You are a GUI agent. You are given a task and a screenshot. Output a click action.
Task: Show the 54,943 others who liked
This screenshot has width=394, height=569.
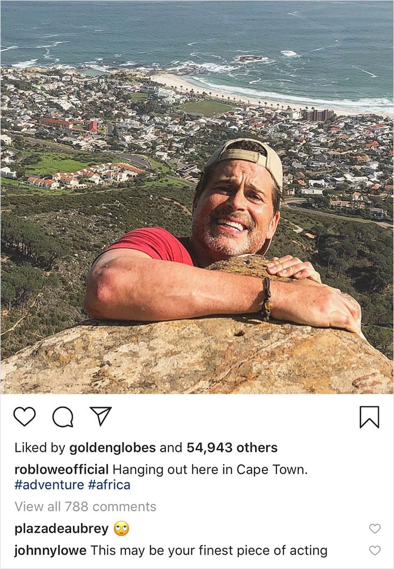232,448
